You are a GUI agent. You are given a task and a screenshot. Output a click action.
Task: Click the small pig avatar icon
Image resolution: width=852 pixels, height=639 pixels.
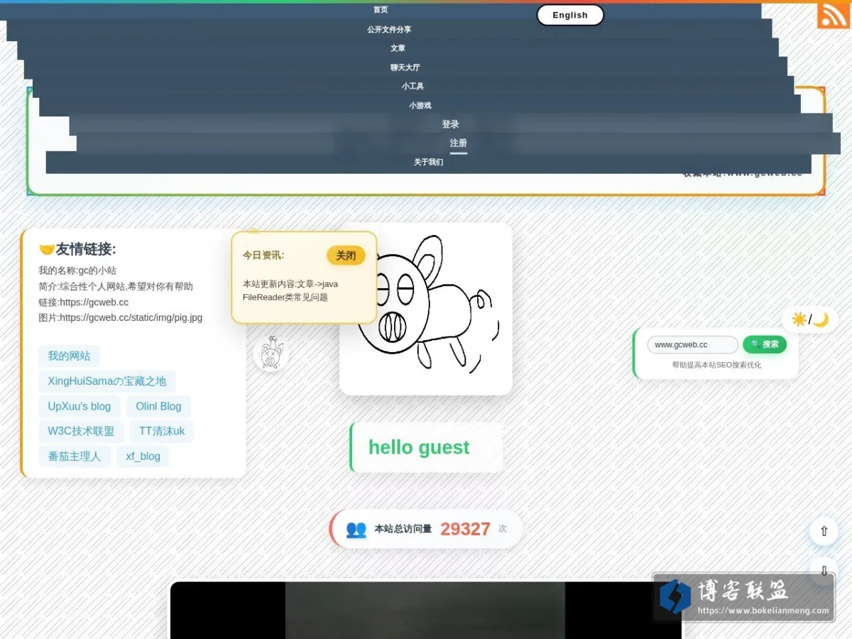coord(271,353)
